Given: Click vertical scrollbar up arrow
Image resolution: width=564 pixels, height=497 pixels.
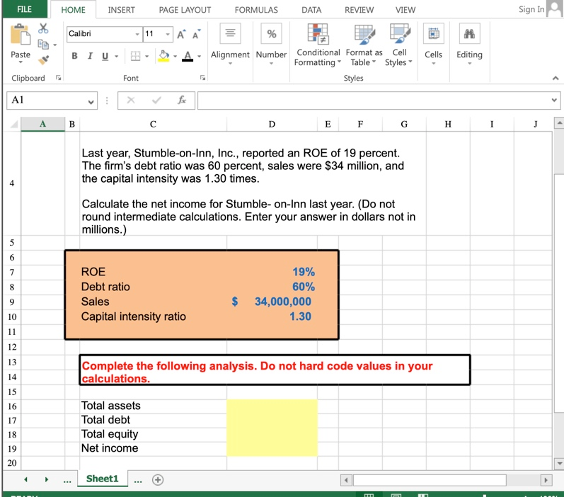Looking at the screenshot, I should click(x=558, y=123).
